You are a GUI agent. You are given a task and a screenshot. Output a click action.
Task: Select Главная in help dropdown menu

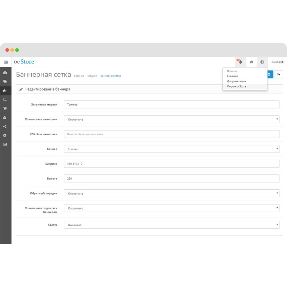coord(232,76)
